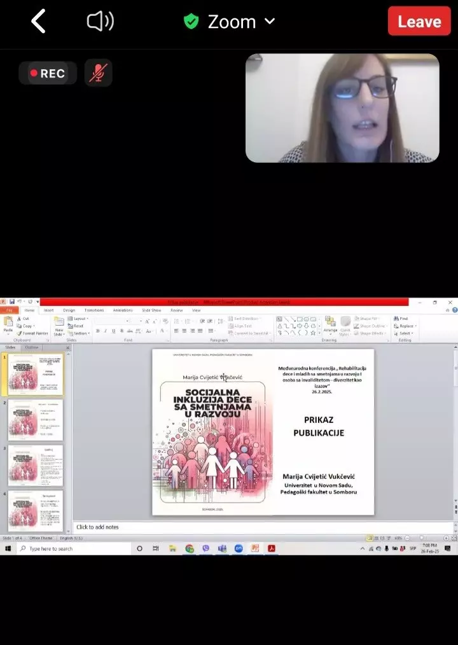Toggle Strikethrough formatting
The height and width of the screenshot is (645, 458).
[130, 331]
